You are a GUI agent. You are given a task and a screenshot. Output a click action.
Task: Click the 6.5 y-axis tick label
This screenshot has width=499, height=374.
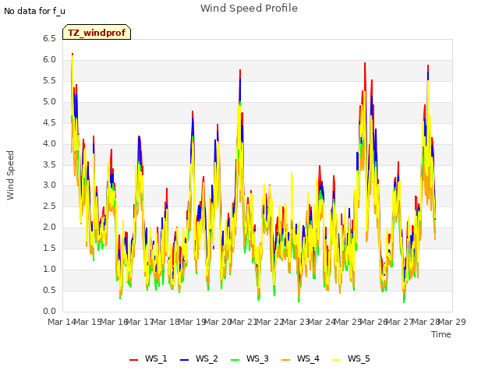pos(49,39)
